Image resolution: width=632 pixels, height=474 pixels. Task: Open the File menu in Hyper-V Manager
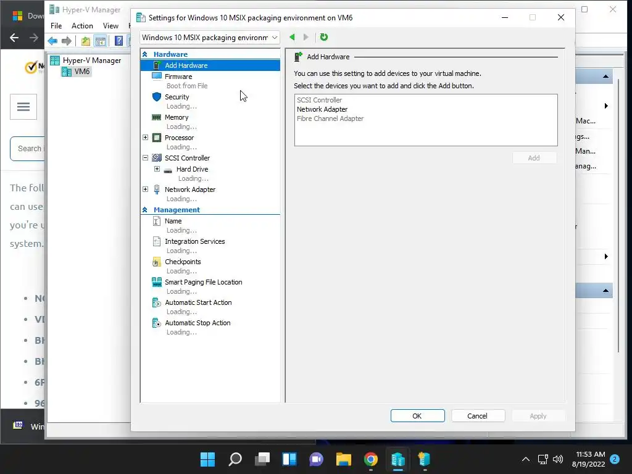(56, 26)
